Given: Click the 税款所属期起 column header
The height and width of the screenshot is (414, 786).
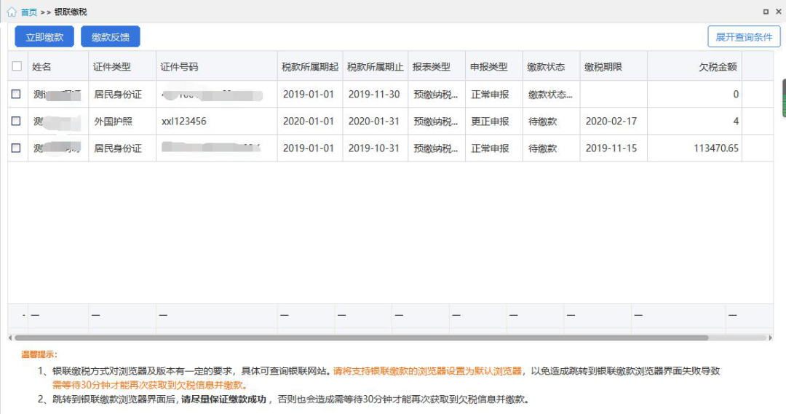Looking at the screenshot, I should pos(309,67).
